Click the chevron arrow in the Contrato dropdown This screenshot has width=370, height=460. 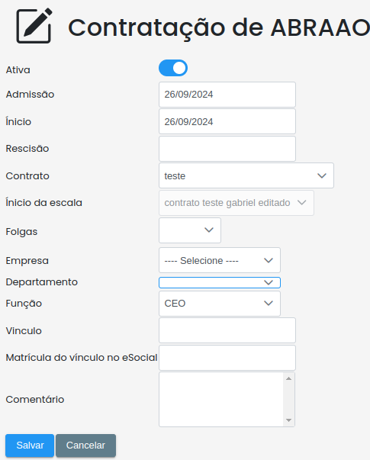click(x=322, y=175)
